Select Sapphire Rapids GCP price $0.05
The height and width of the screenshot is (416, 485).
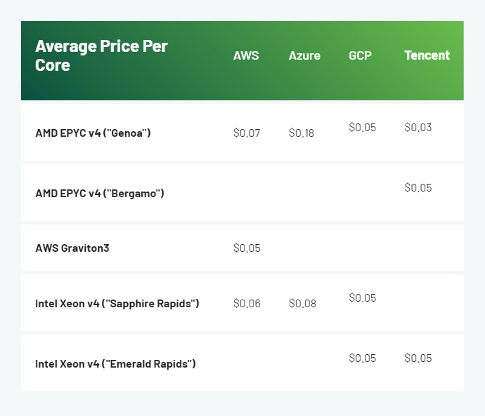point(362,298)
